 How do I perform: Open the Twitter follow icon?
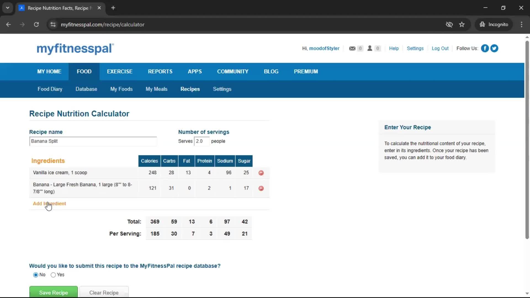tap(494, 48)
